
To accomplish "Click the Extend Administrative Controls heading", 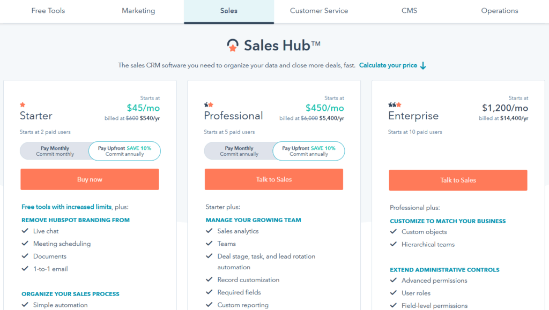I will [444, 270].
